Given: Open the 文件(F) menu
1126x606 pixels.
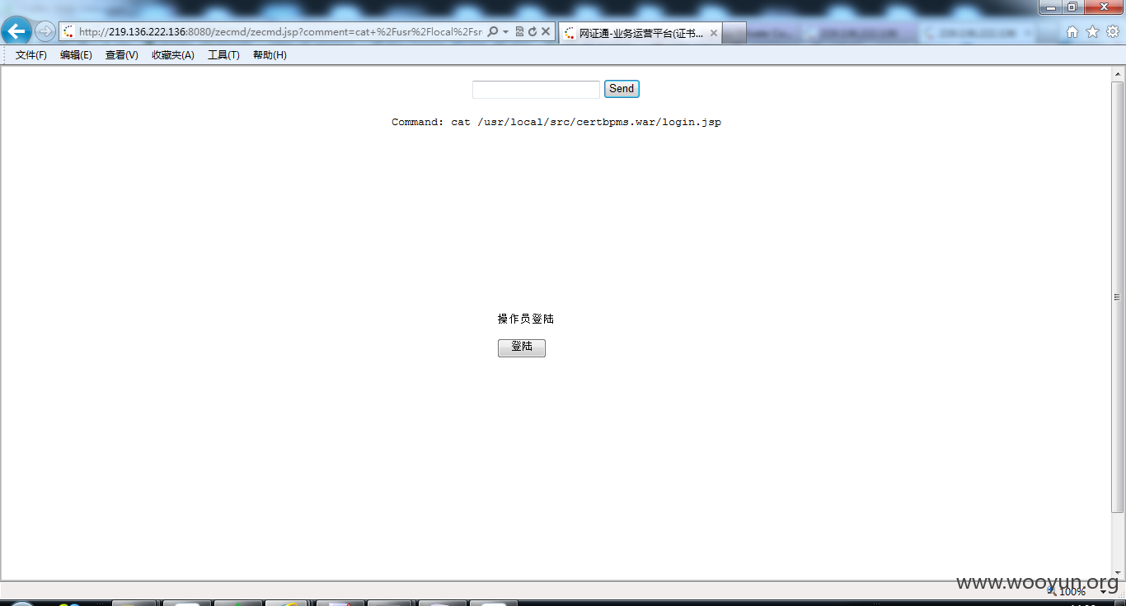Looking at the screenshot, I should click(31, 55).
